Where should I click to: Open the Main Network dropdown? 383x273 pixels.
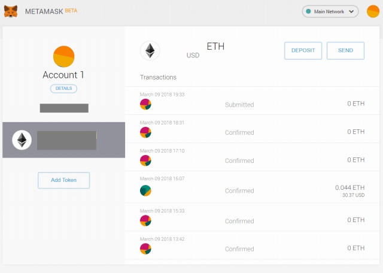(330, 11)
